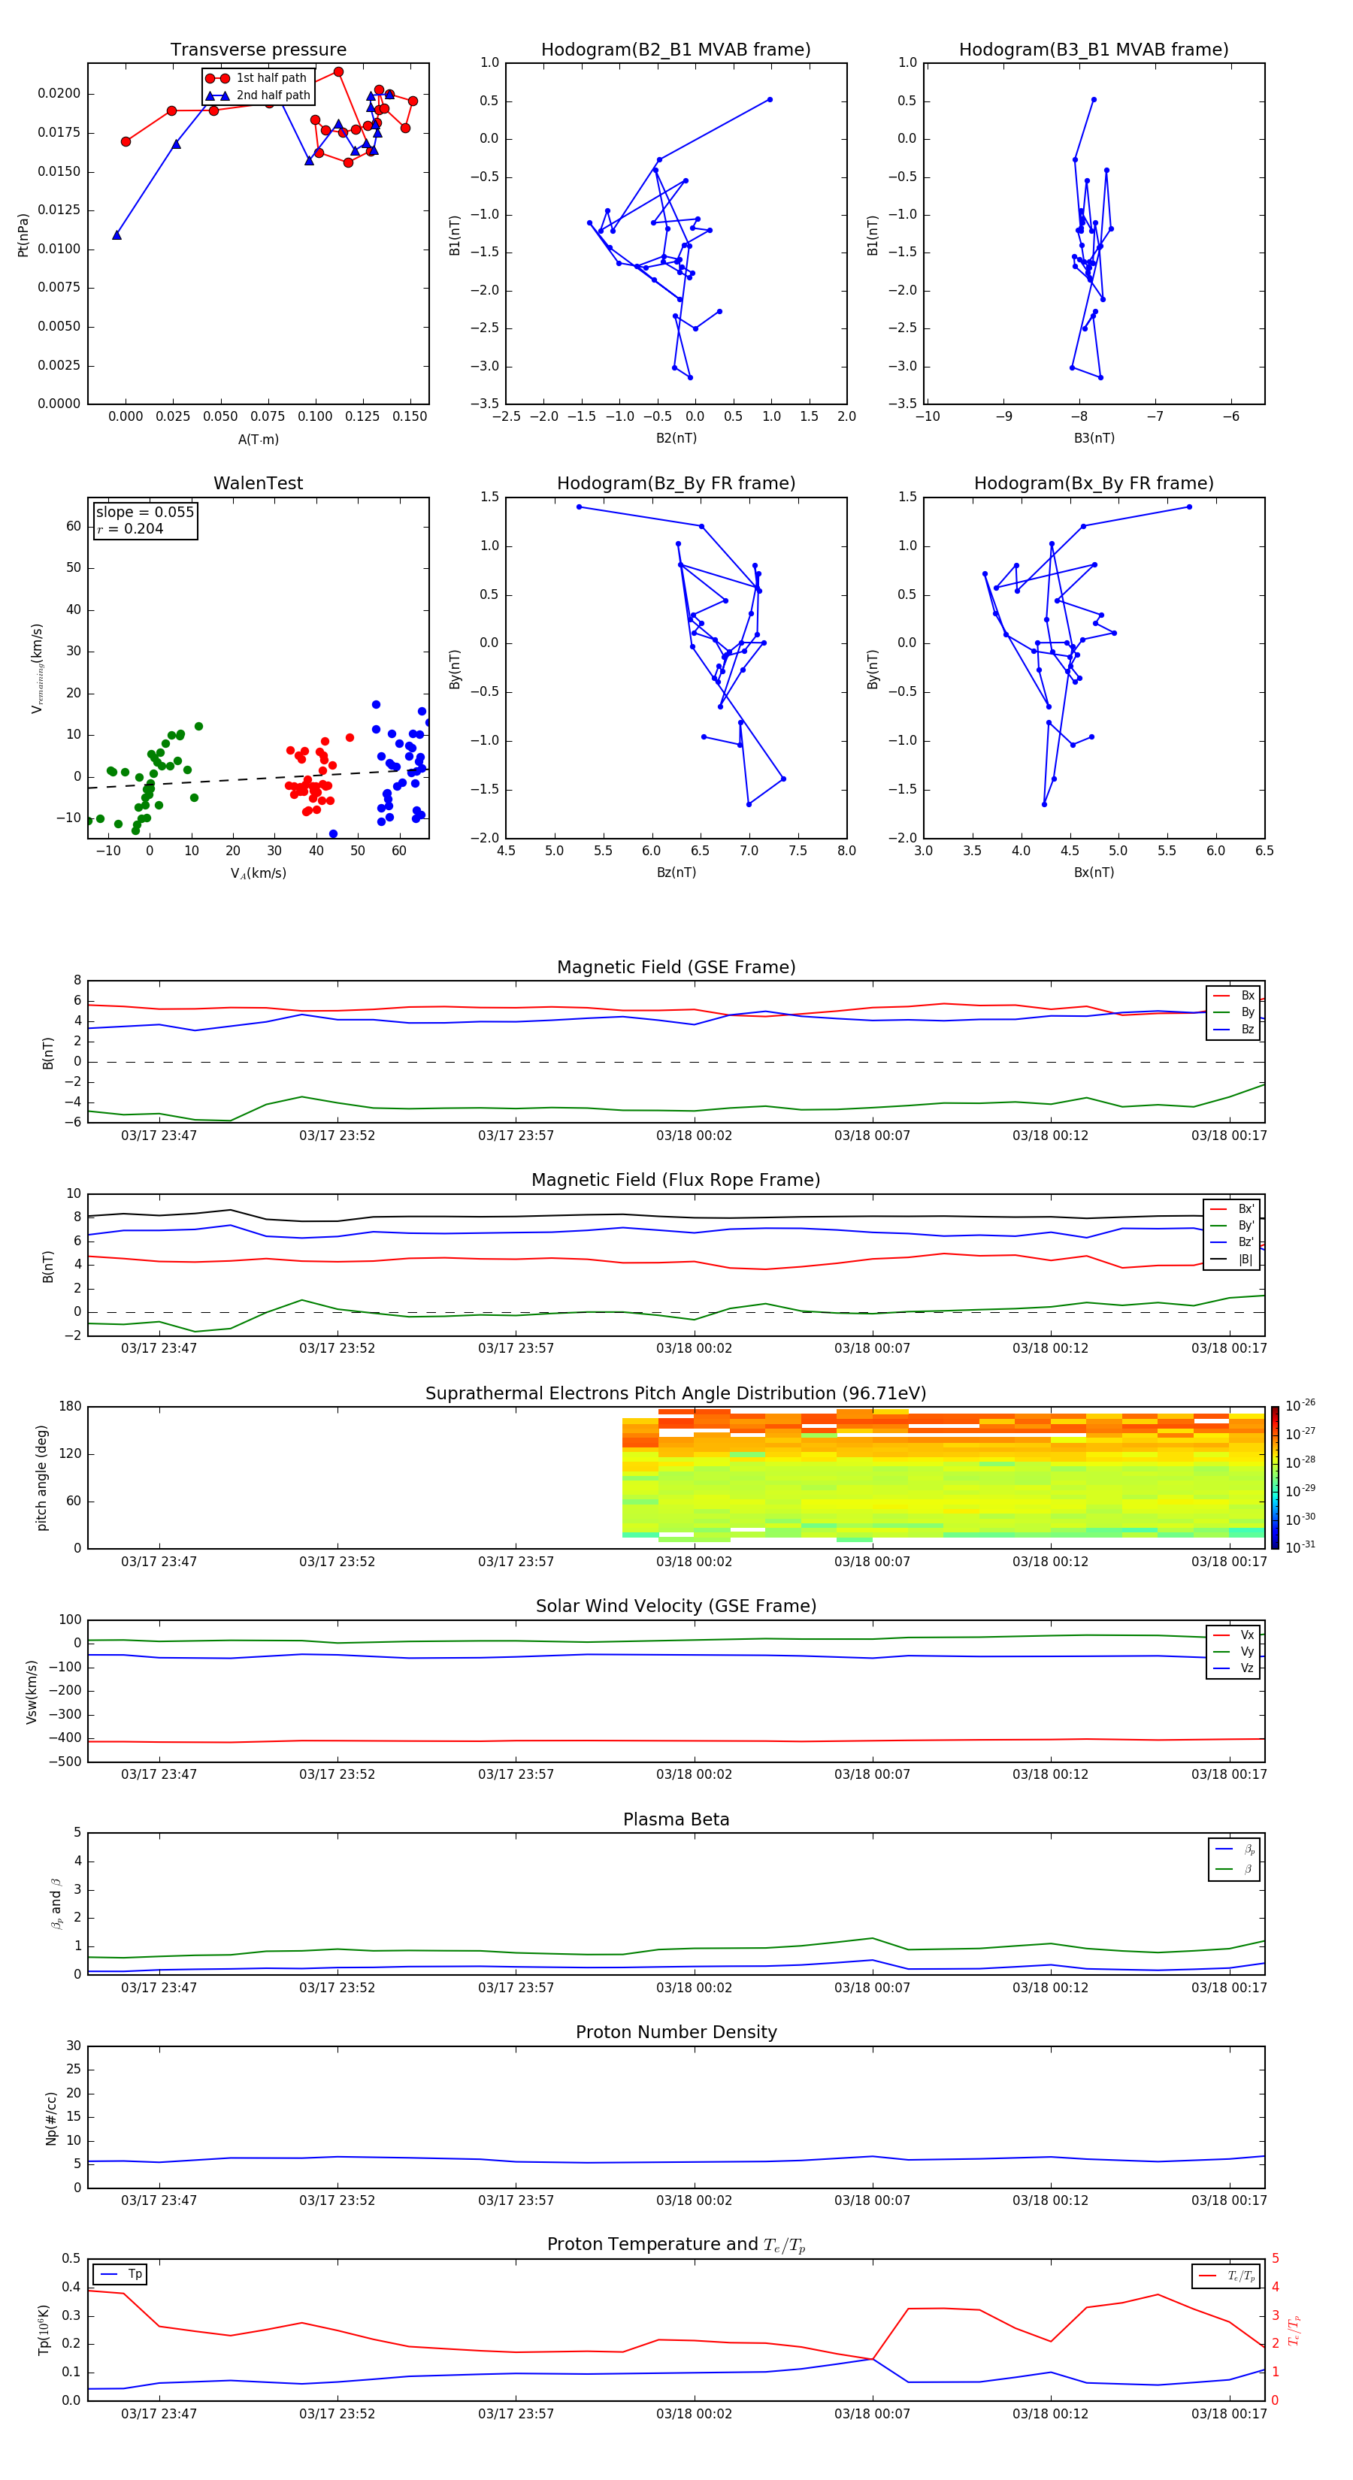The image size is (1353, 2480).
Task: Select the "2nd half path" legend entry
Action: point(258,95)
